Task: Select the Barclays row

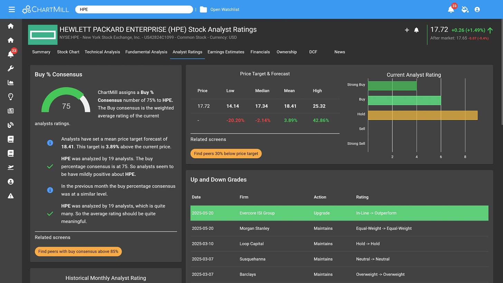Action: pyautogui.click(x=340, y=274)
